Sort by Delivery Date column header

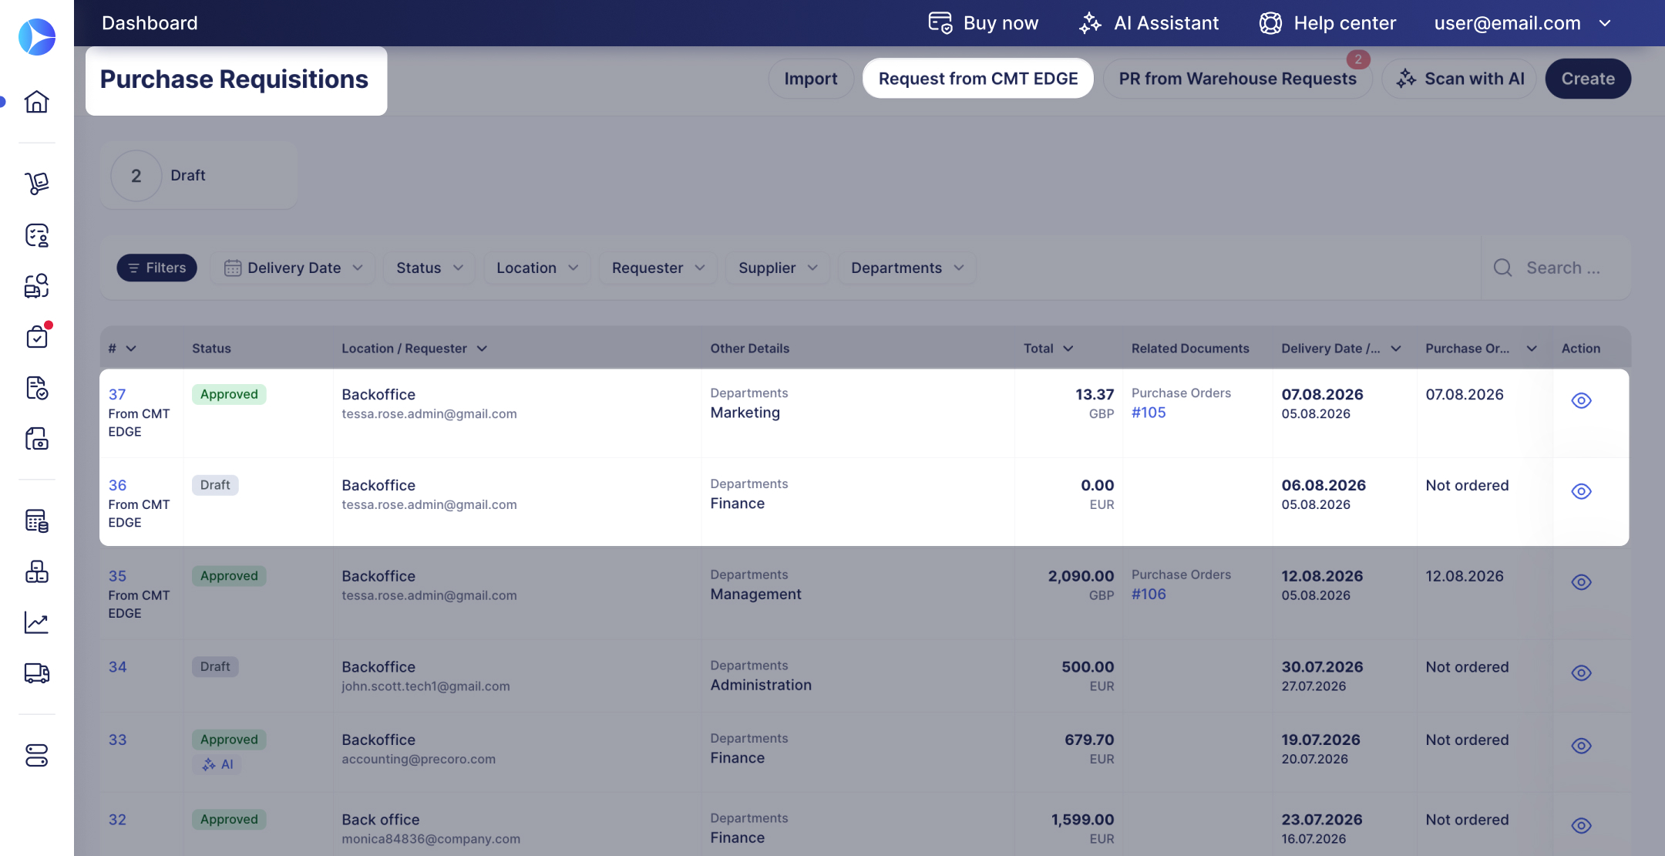1341,349
